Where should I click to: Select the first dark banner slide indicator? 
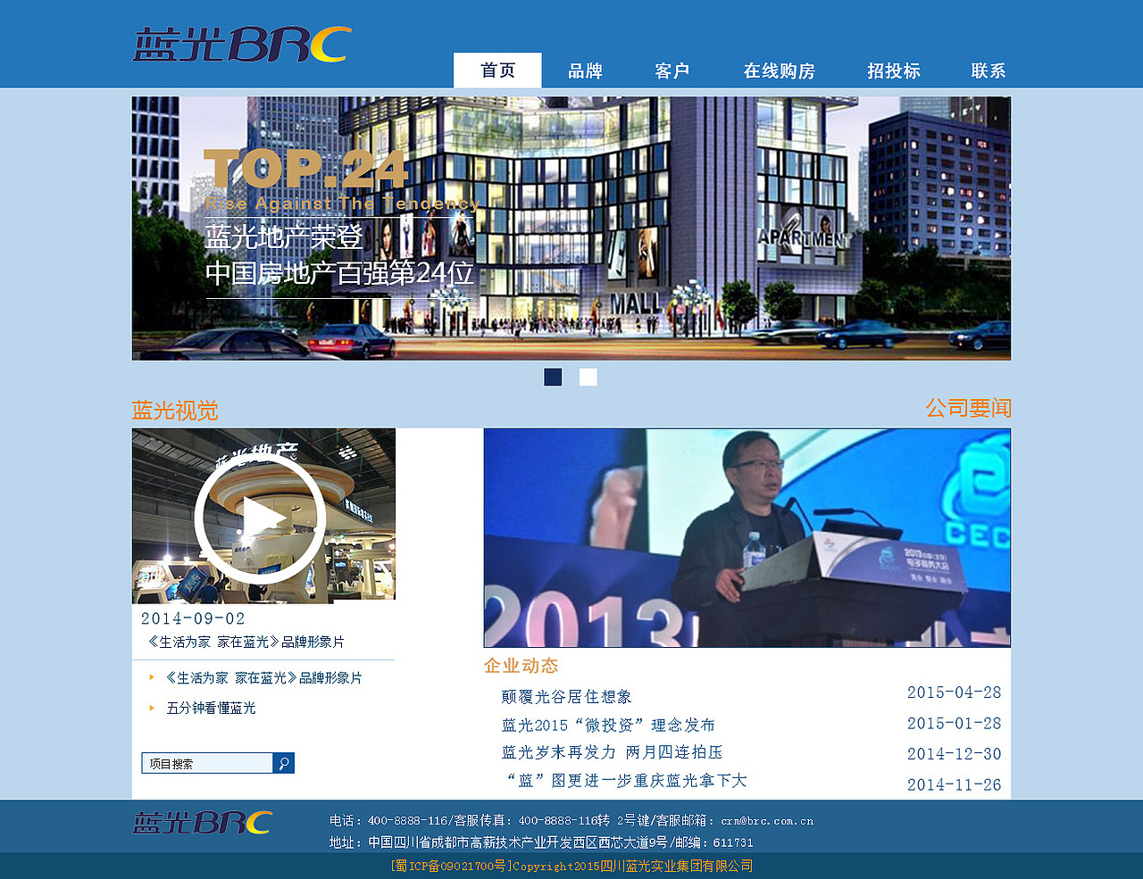(x=553, y=377)
